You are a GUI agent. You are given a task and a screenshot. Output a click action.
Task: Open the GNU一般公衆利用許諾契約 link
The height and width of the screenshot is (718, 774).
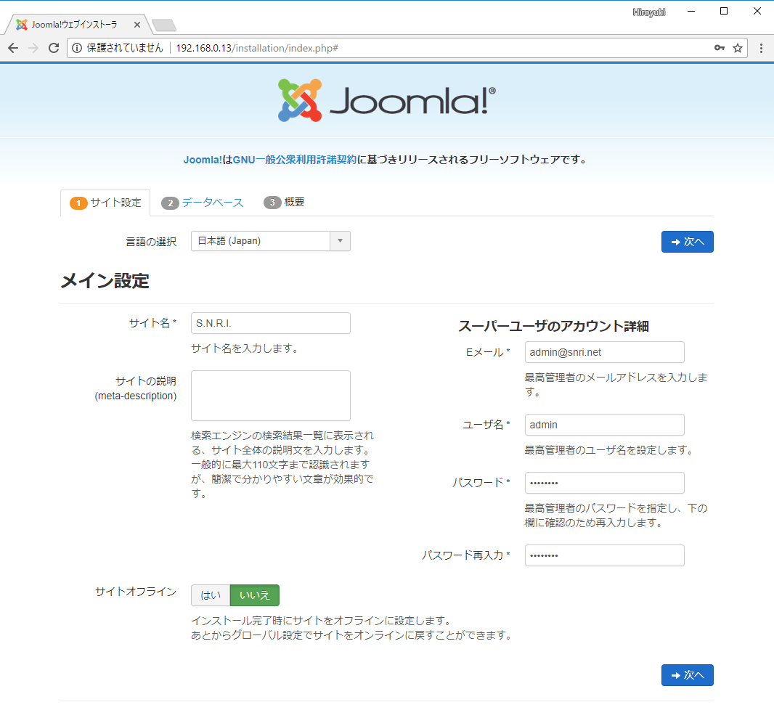click(294, 160)
